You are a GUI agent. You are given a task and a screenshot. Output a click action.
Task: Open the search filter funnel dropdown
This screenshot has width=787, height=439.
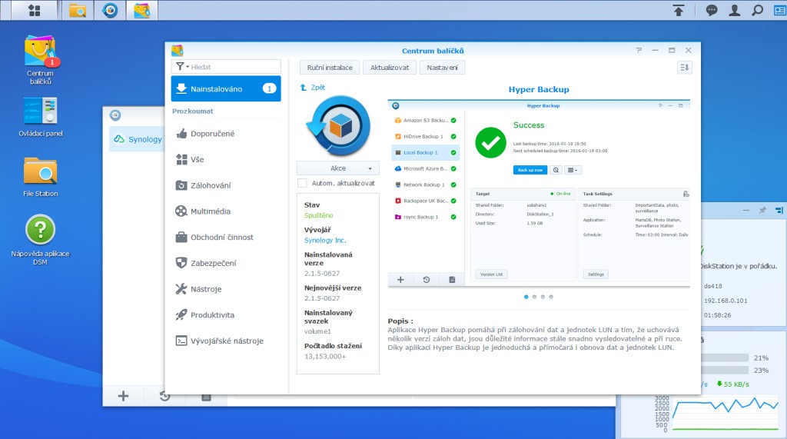[x=181, y=67]
